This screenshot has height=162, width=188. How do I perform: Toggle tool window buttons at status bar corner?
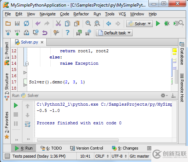(x=7, y=156)
